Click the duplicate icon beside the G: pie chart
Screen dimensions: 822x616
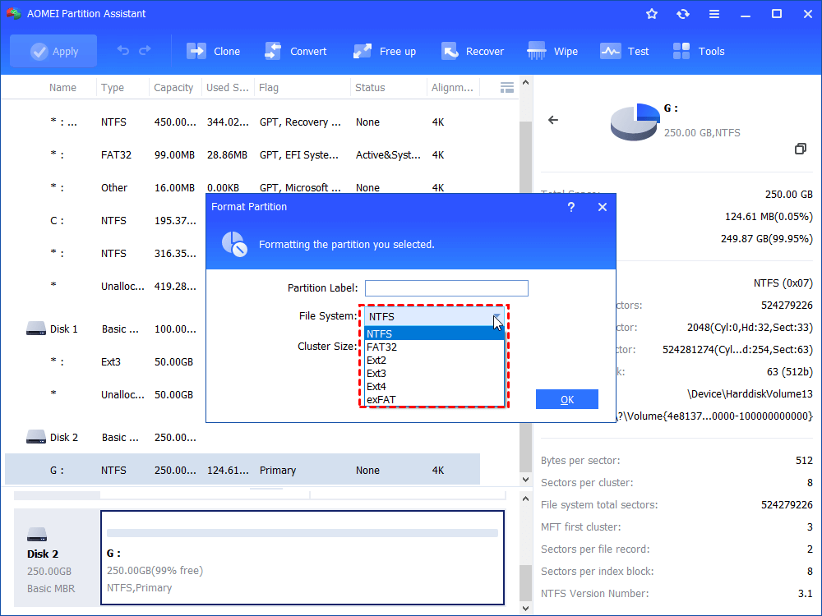pos(801,149)
